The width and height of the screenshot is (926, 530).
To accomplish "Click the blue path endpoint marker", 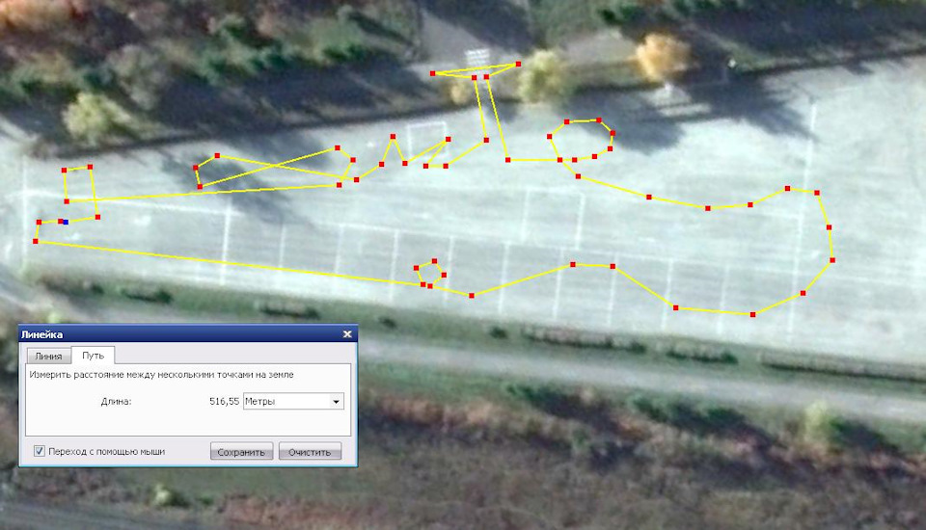I will coord(66,222).
